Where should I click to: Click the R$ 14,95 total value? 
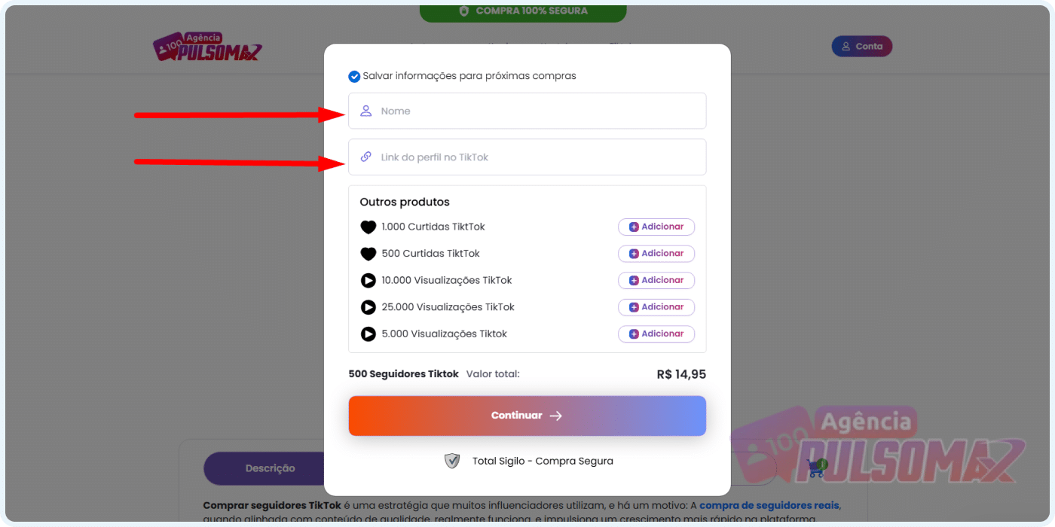(681, 374)
